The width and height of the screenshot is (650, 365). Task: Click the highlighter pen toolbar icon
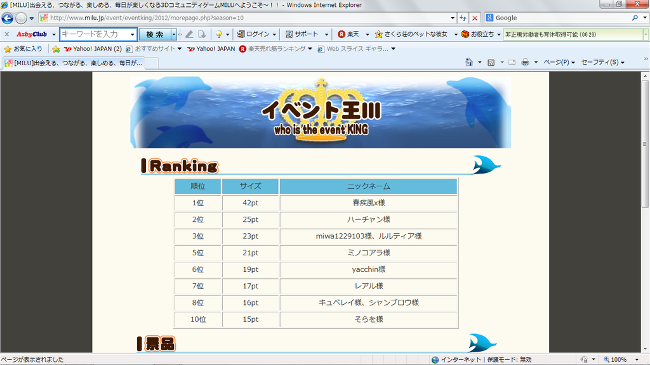click(189, 34)
